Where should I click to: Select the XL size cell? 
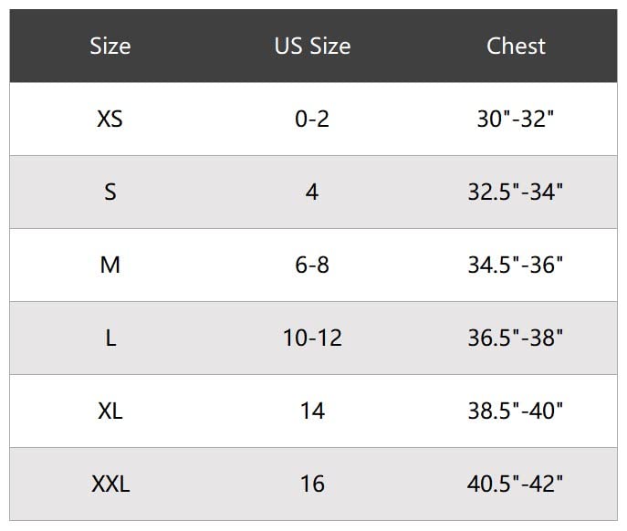110,411
